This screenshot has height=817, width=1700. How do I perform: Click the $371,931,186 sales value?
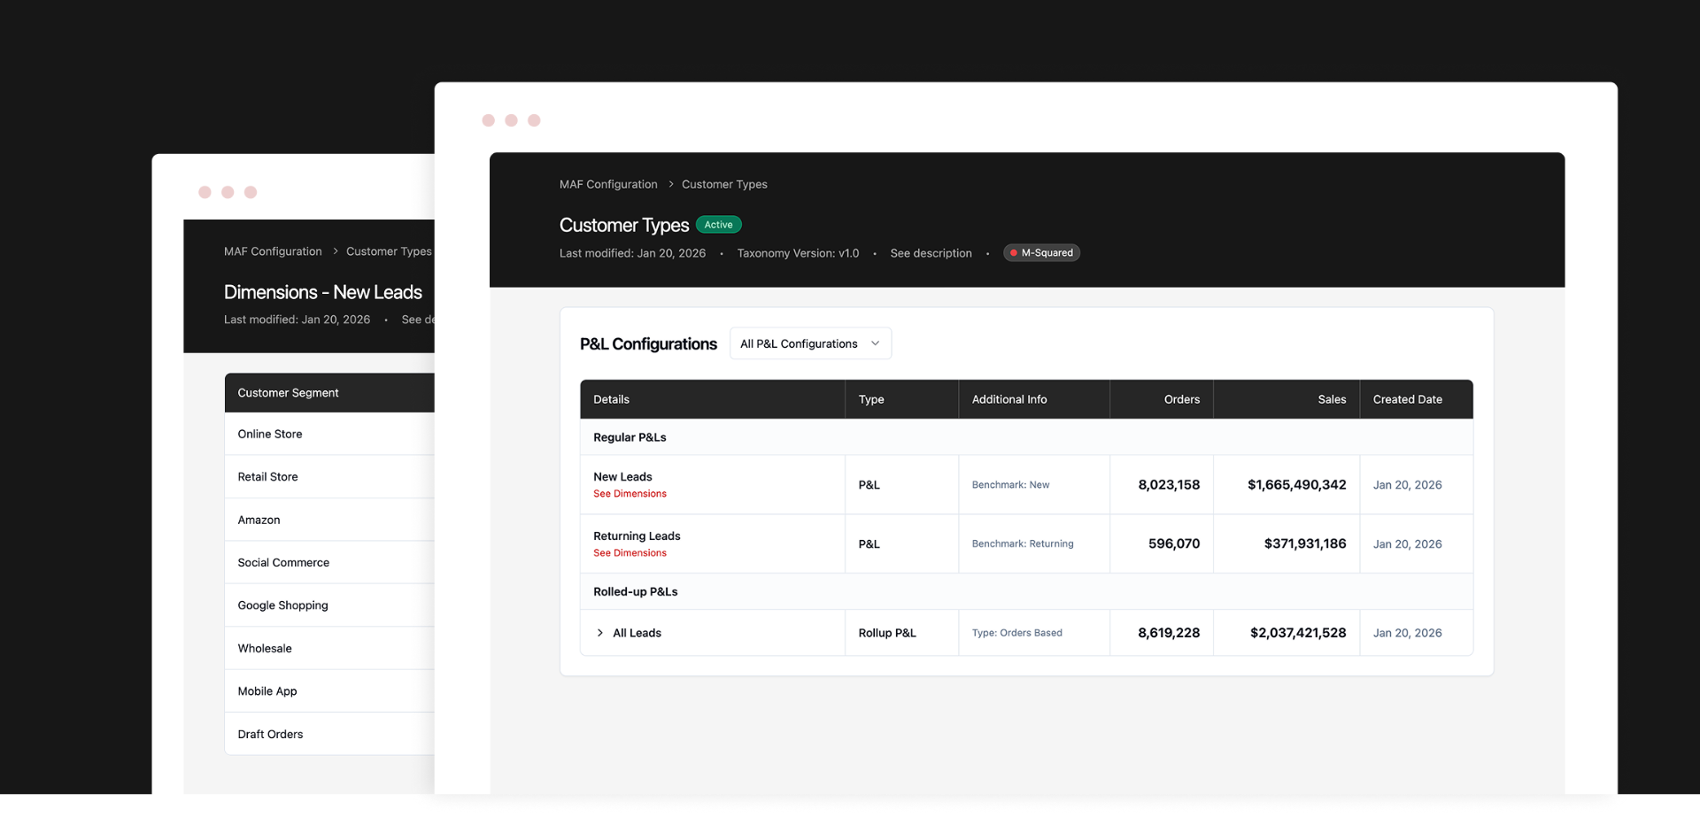tap(1305, 544)
